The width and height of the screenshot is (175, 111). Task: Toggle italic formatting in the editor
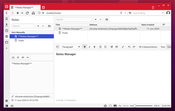point(90,47)
